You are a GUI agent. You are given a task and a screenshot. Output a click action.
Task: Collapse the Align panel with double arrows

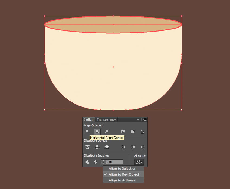(138, 119)
